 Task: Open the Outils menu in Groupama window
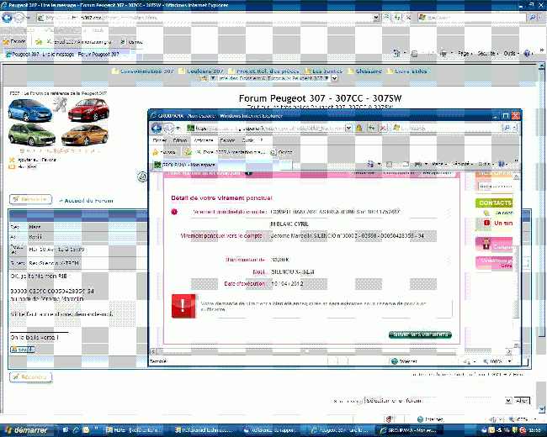[x=247, y=140]
